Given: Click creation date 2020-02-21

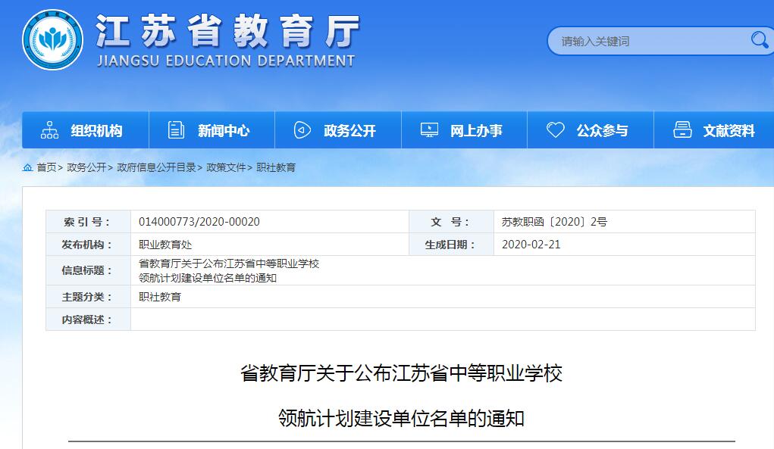Looking at the screenshot, I should click(531, 245).
